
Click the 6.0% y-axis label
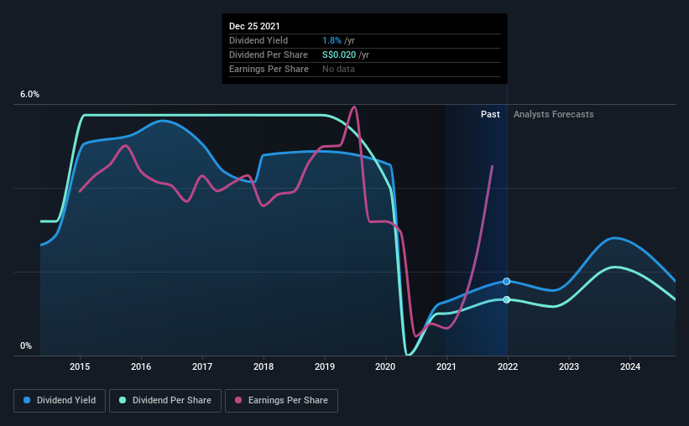(29, 94)
